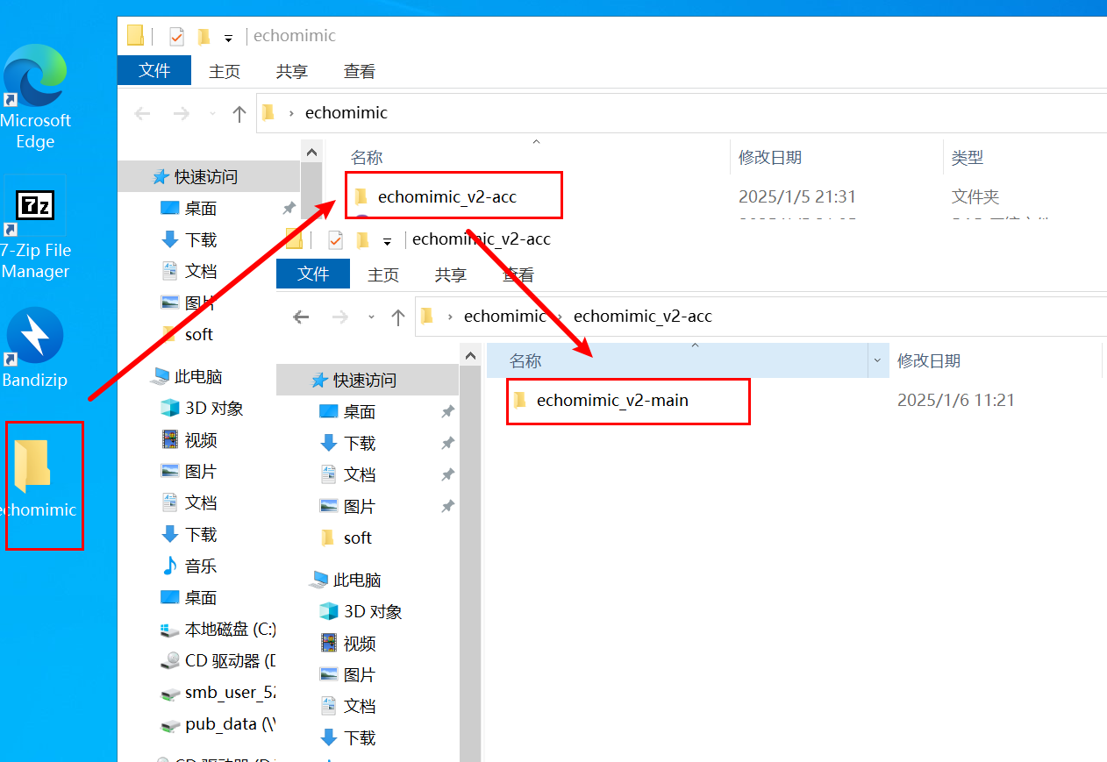Sort by 修改日期 column in echomimic_v2-acc window
This screenshot has height=762, width=1107.
pos(929,360)
